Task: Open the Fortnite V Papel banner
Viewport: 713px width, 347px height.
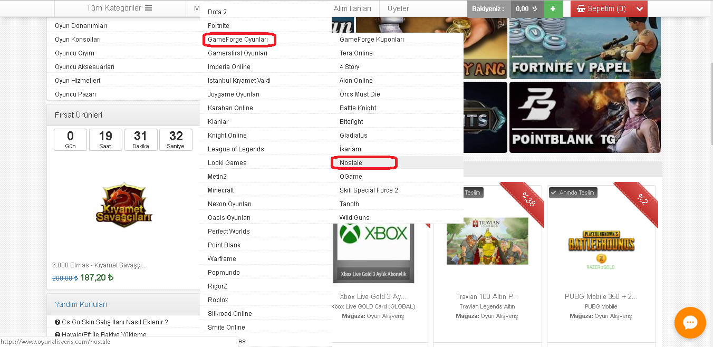Action: 585,48
